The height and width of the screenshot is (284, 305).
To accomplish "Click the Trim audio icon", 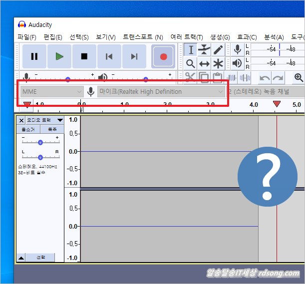I will [x=232, y=78].
